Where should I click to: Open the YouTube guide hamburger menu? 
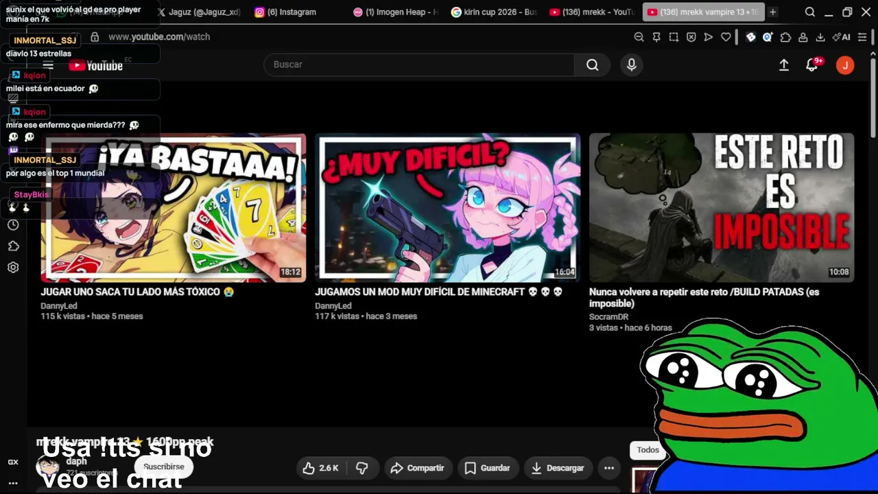pos(48,65)
